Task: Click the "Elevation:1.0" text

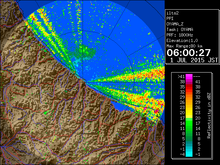Action: point(182,41)
